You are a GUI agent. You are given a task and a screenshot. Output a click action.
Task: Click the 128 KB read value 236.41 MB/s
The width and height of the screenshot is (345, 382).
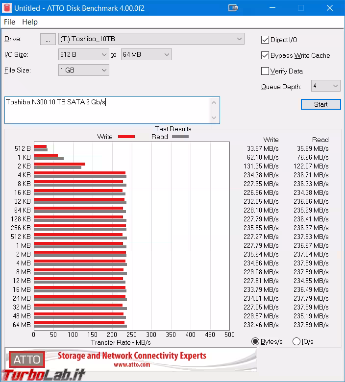click(311, 219)
